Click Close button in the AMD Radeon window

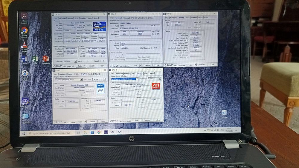(x=158, y=120)
